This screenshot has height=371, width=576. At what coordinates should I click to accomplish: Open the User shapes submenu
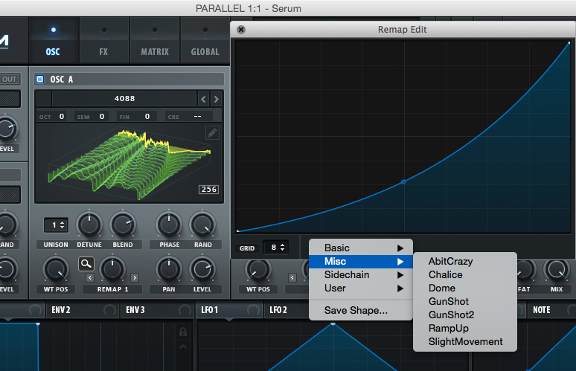pos(361,288)
